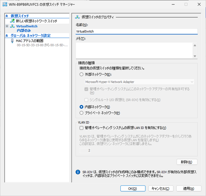206x196 pixels.
Task: Click the 仮想スイッチのプロパティ header icon
Action: (x=78, y=17)
